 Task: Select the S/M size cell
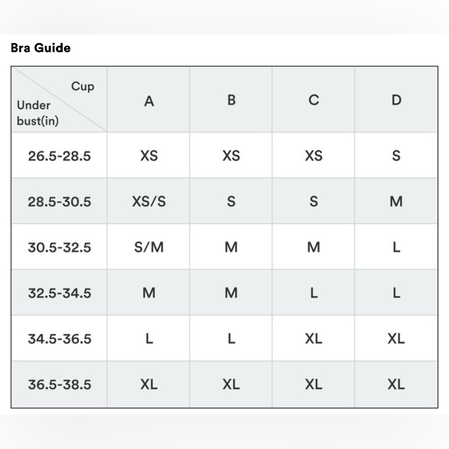point(149,247)
